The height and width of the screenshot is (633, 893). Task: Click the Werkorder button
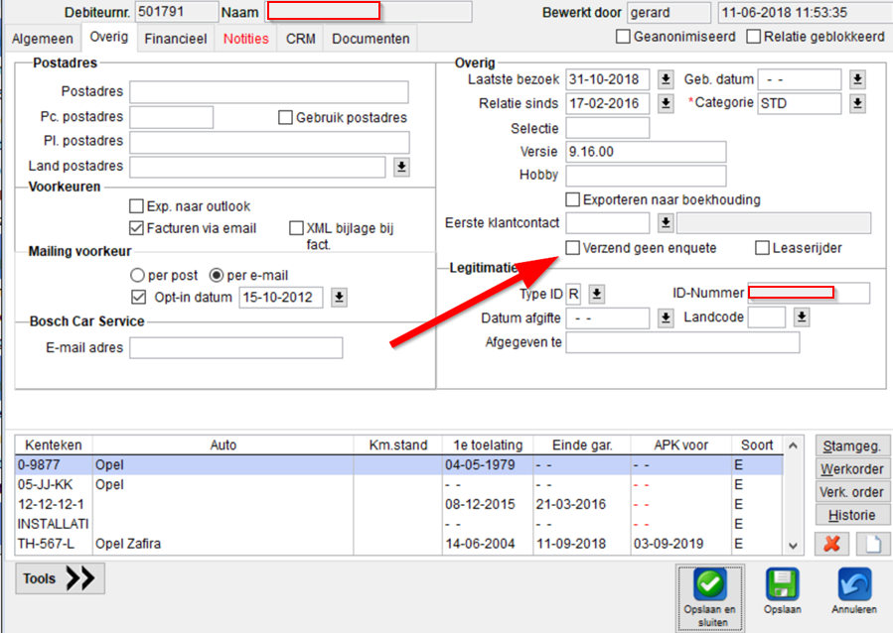852,469
